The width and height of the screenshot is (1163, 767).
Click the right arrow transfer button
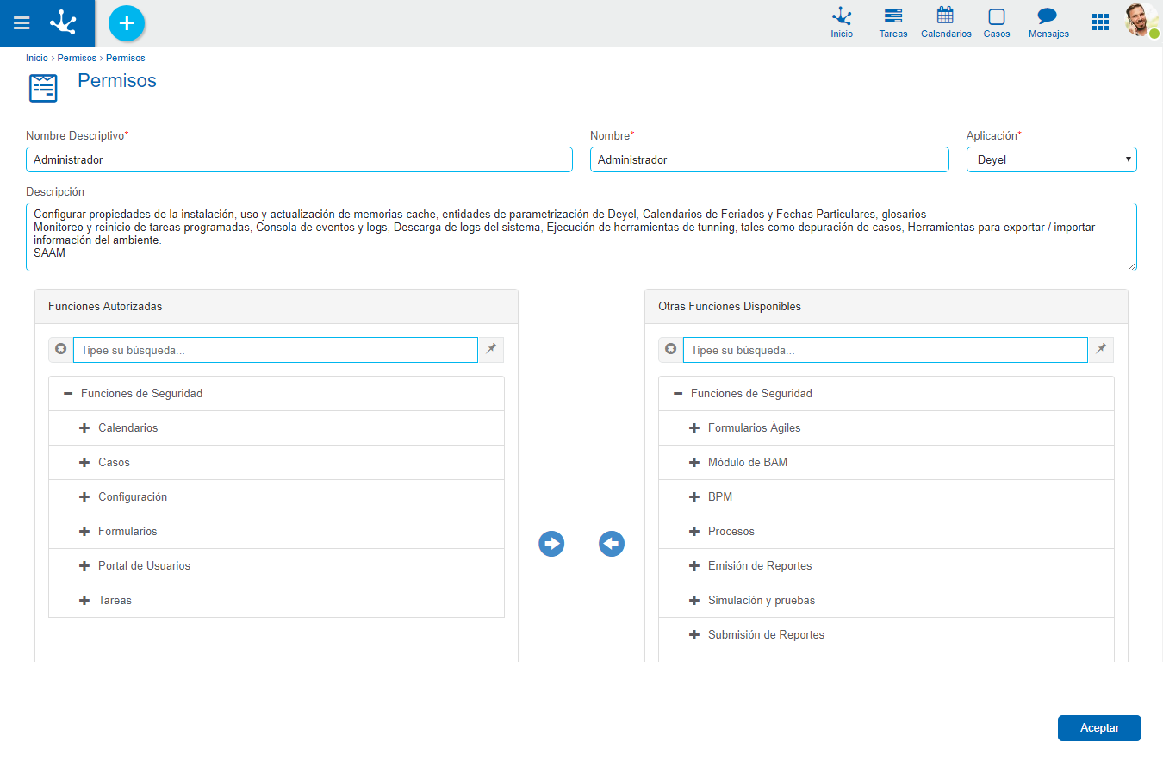[551, 544]
